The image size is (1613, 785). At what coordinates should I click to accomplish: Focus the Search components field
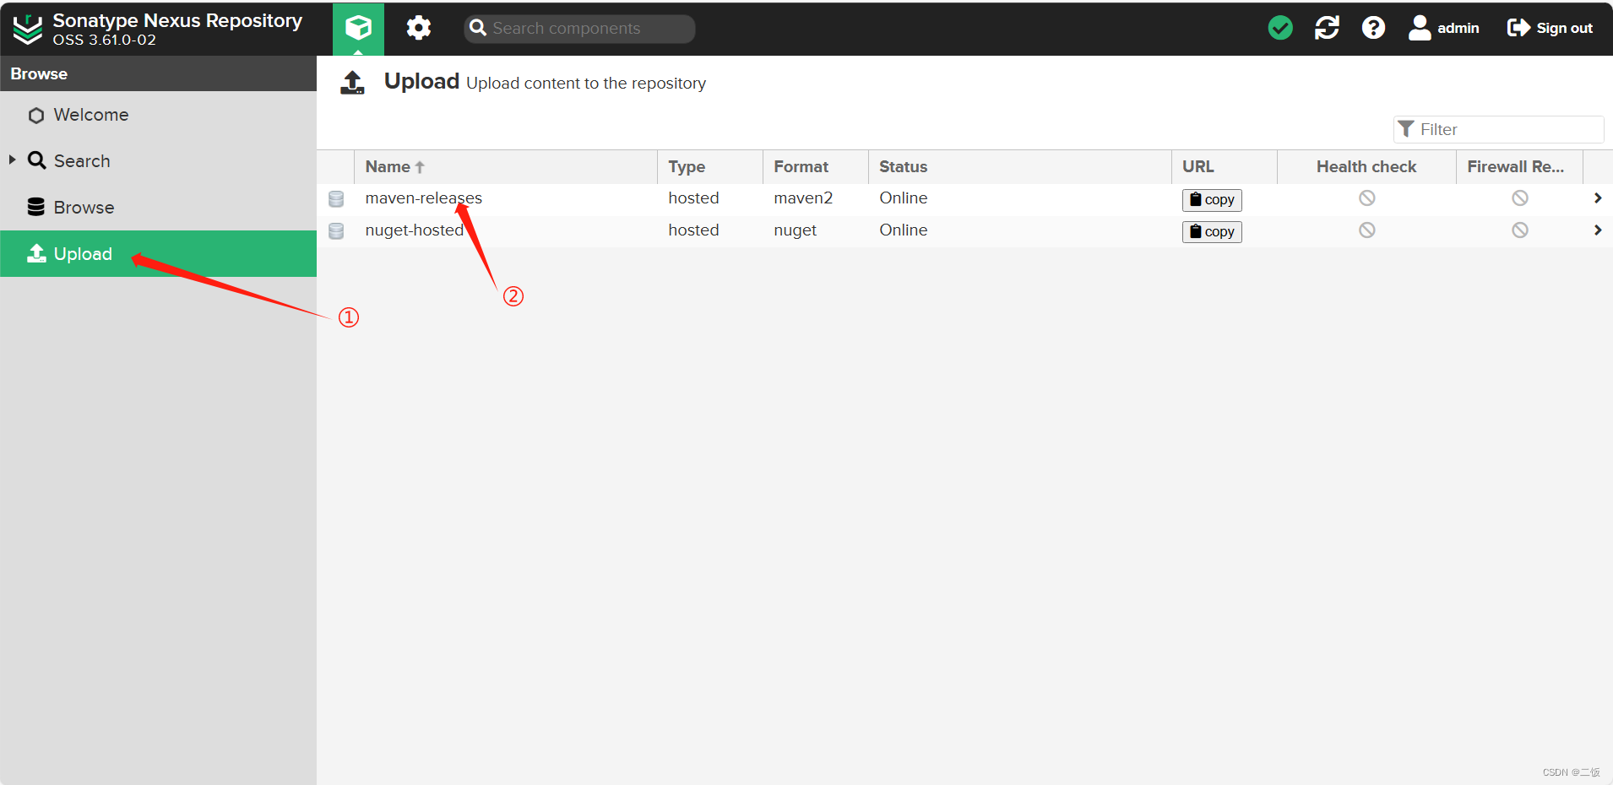coord(579,28)
